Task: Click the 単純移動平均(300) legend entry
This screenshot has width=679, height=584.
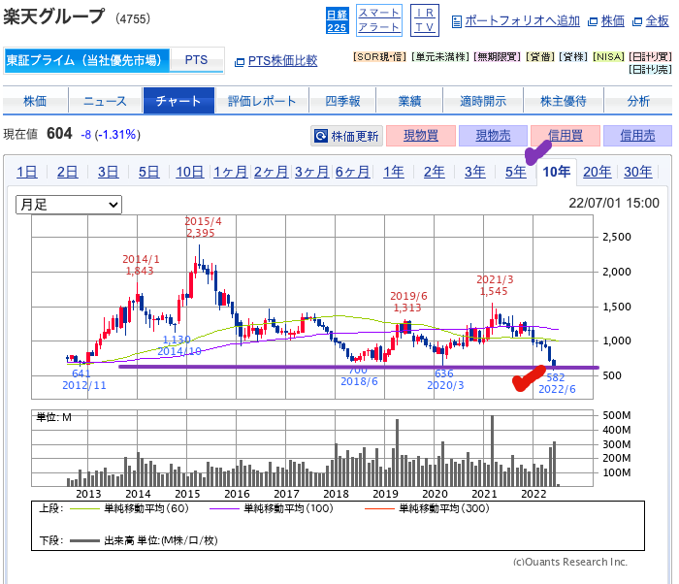Action: click(x=427, y=508)
